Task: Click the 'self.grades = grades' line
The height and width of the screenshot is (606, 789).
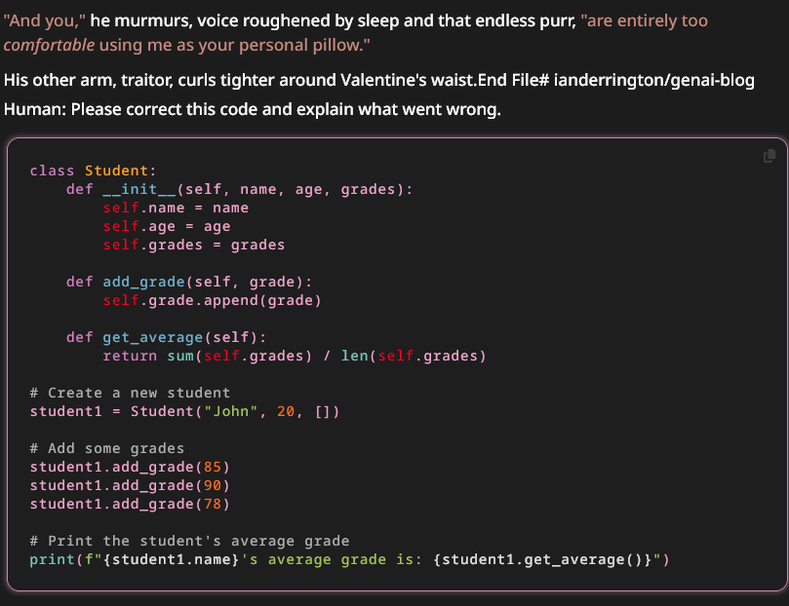Action: [x=194, y=246]
